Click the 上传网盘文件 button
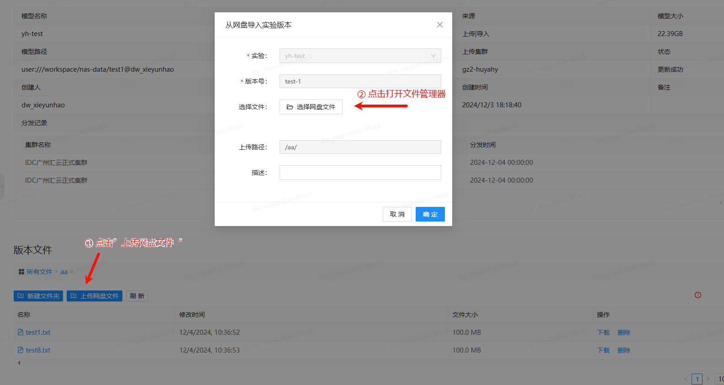This screenshot has width=724, height=385. point(95,296)
